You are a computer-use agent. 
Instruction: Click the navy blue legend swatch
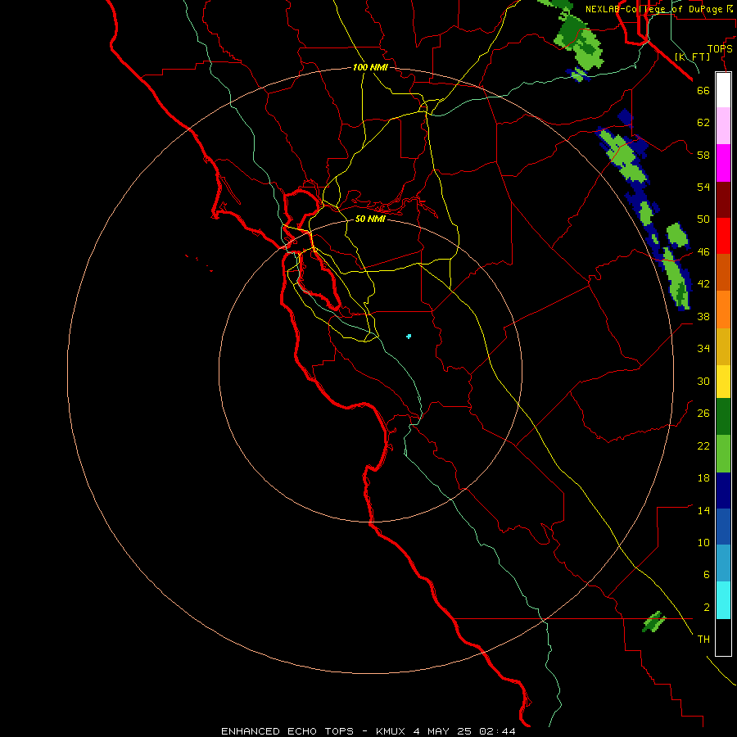pyautogui.click(x=723, y=491)
